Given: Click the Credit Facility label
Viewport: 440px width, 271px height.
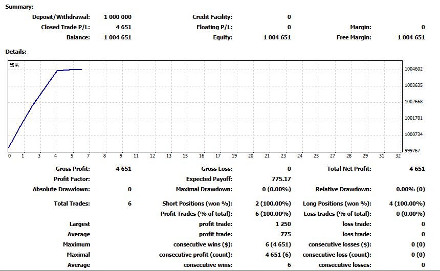Looking at the screenshot, I should [212, 17].
